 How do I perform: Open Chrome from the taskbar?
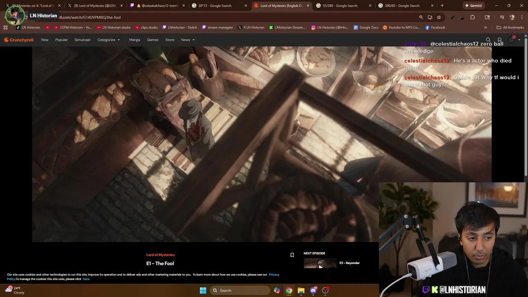289,290
